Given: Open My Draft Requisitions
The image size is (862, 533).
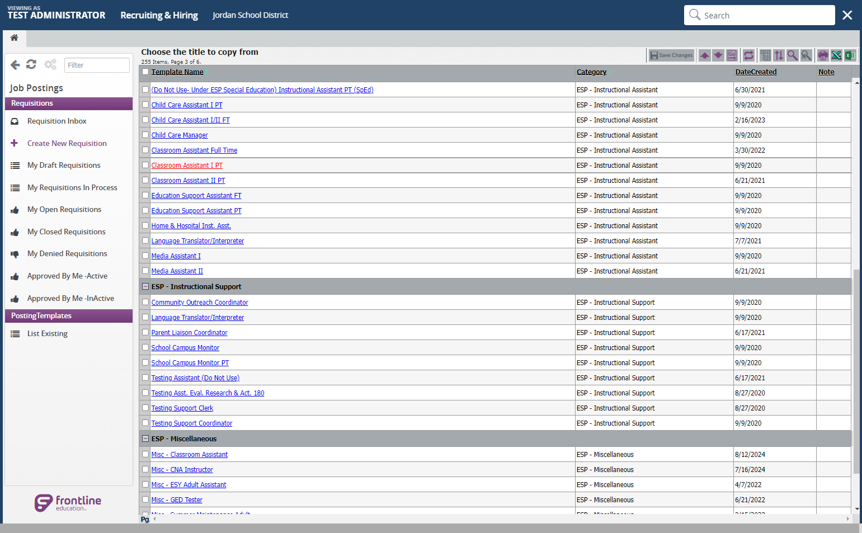Looking at the screenshot, I should [64, 165].
